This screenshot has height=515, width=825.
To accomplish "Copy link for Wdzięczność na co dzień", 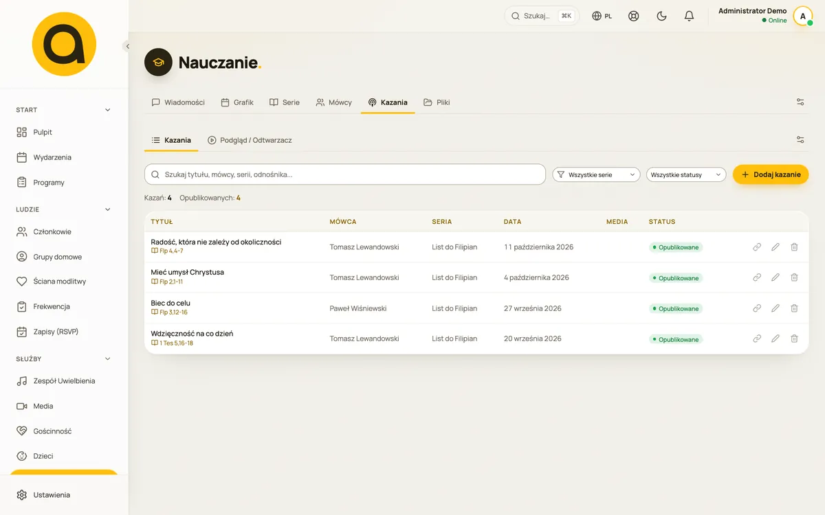I will [757, 339].
